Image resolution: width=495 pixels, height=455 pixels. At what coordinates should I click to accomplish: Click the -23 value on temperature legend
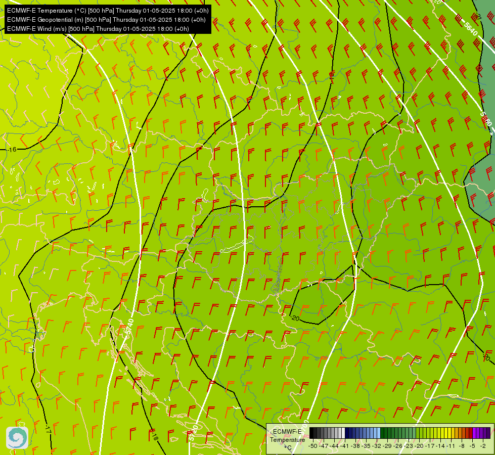(409, 446)
